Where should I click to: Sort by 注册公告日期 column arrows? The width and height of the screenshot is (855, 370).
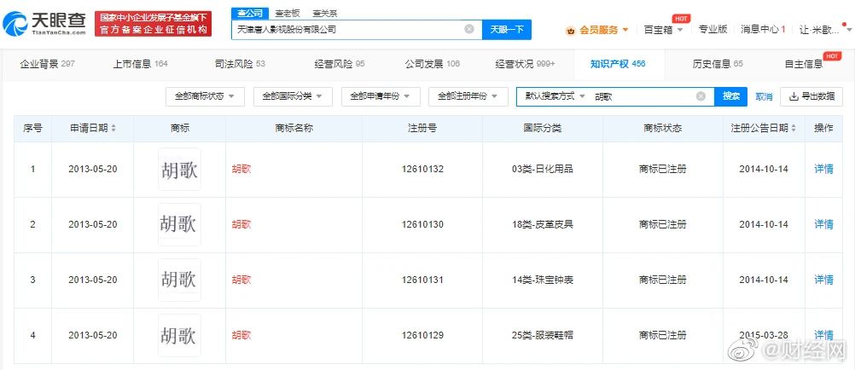point(794,129)
